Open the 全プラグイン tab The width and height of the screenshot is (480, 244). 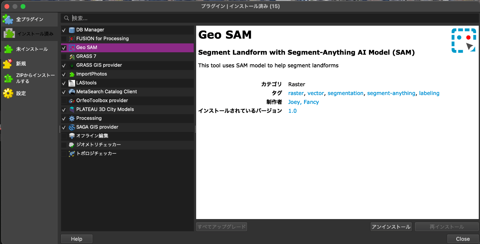[29, 19]
